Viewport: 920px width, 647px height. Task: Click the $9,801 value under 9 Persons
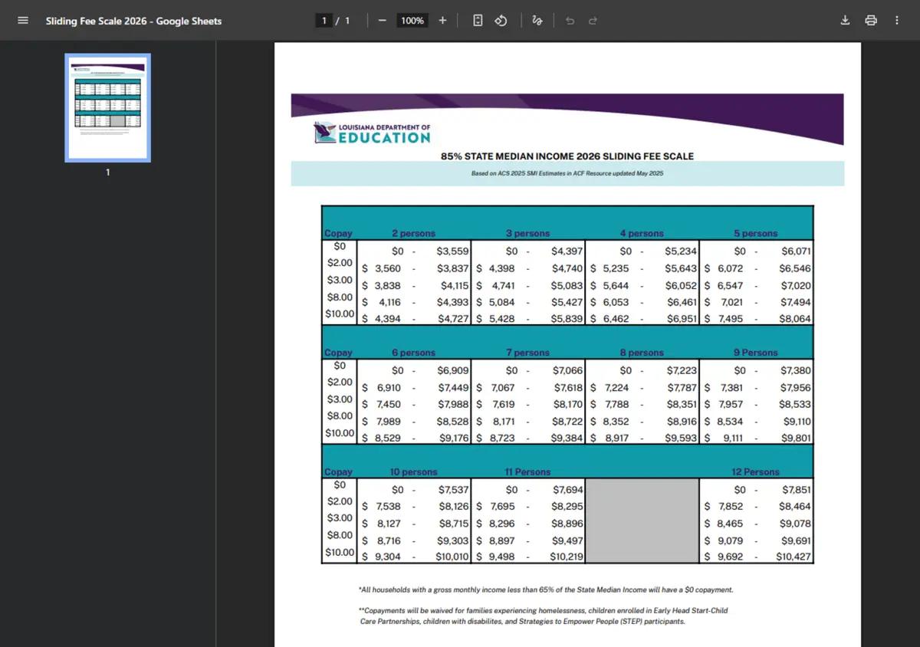(x=796, y=438)
